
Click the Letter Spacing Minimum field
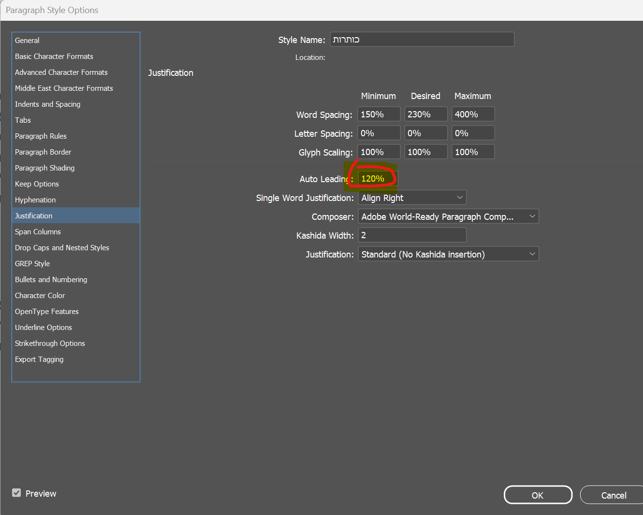pyautogui.click(x=379, y=133)
